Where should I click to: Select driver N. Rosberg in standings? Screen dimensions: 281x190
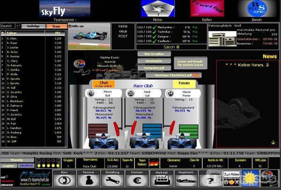point(34,132)
